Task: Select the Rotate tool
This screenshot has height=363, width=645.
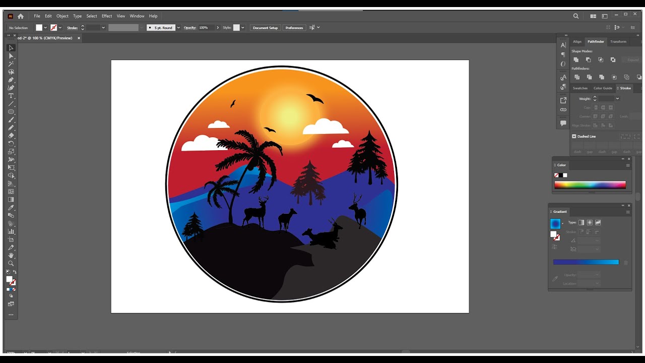Action: click(11, 143)
